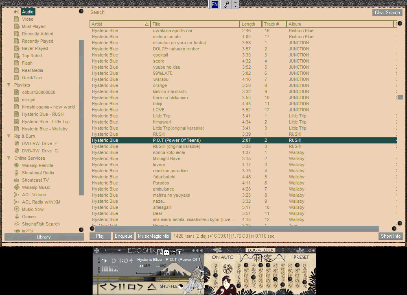
Task: Click the Enqueue button
Action: [124, 236]
